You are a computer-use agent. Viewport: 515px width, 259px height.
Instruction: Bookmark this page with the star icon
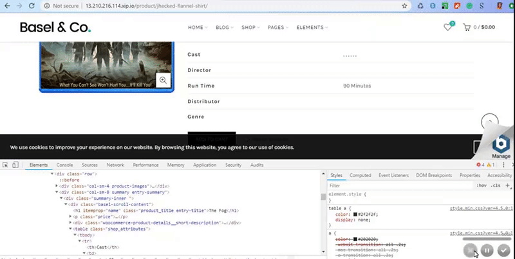coord(404,6)
